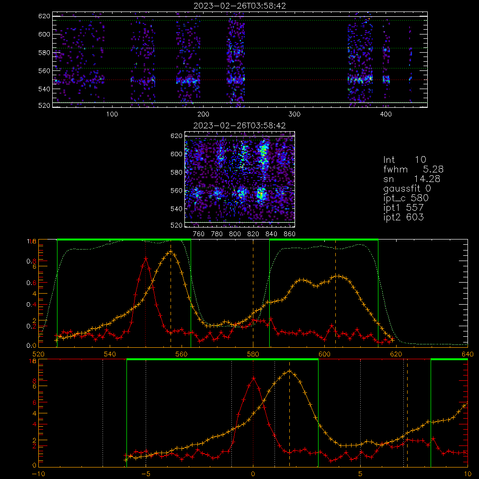The width and height of the screenshot is (479, 479).
Task: Click the 'ipt1 557' parameter
Action: point(403,208)
